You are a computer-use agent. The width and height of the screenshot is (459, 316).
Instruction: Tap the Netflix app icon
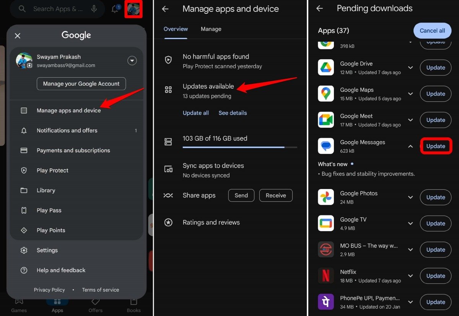(x=326, y=276)
